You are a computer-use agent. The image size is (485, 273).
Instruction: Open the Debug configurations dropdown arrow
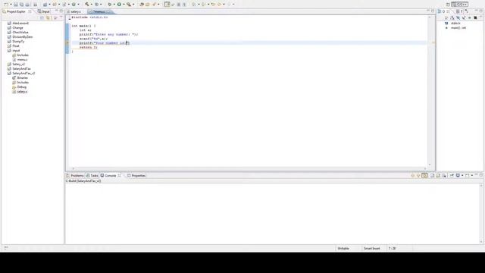[114, 5]
